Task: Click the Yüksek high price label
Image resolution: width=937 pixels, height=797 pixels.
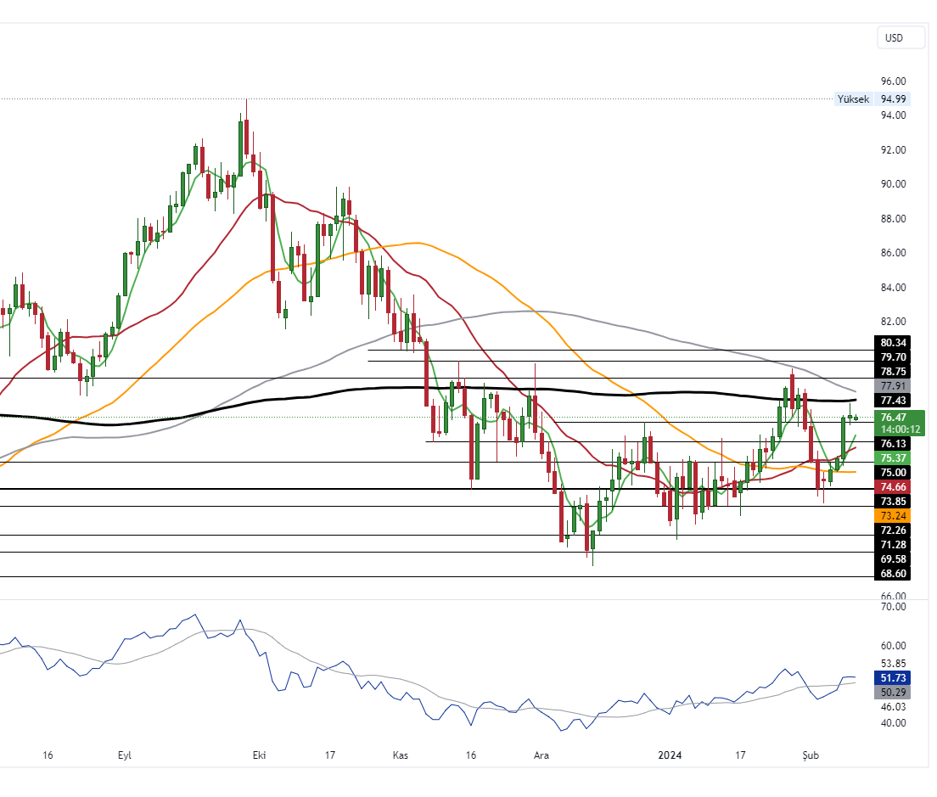Action: (853, 99)
